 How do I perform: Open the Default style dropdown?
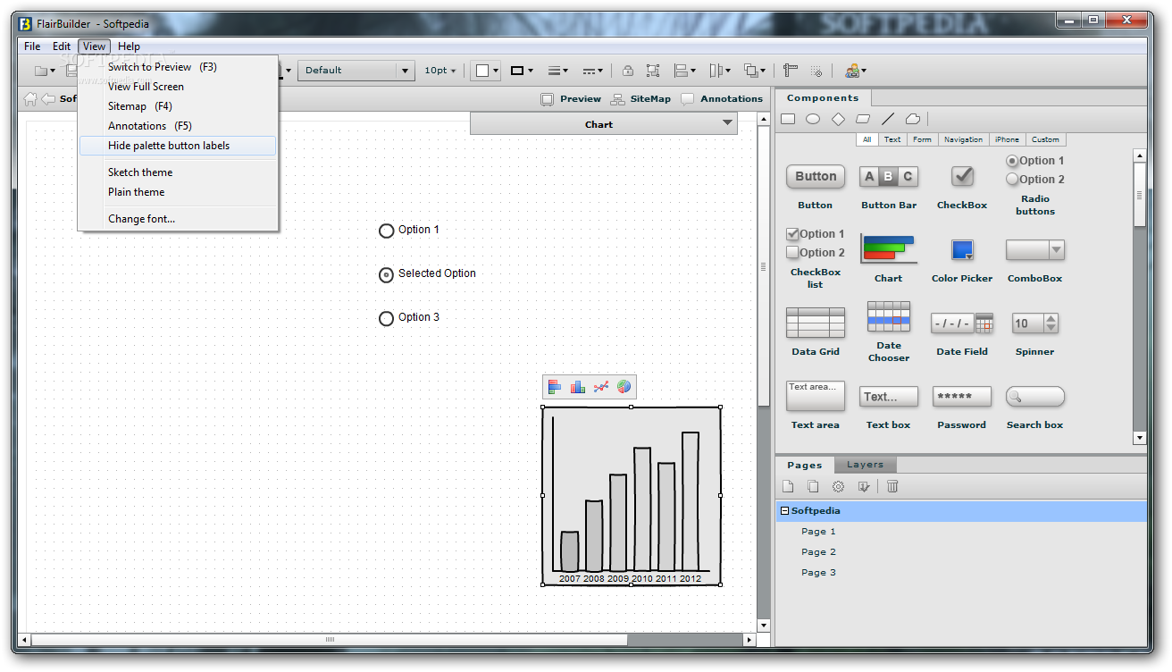[x=356, y=71]
